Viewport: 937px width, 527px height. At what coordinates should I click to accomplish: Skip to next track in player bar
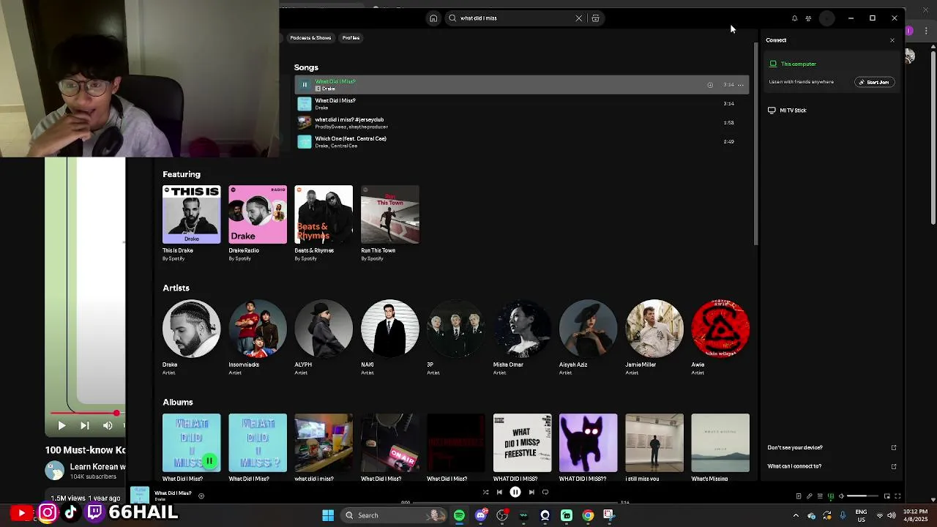click(x=531, y=493)
